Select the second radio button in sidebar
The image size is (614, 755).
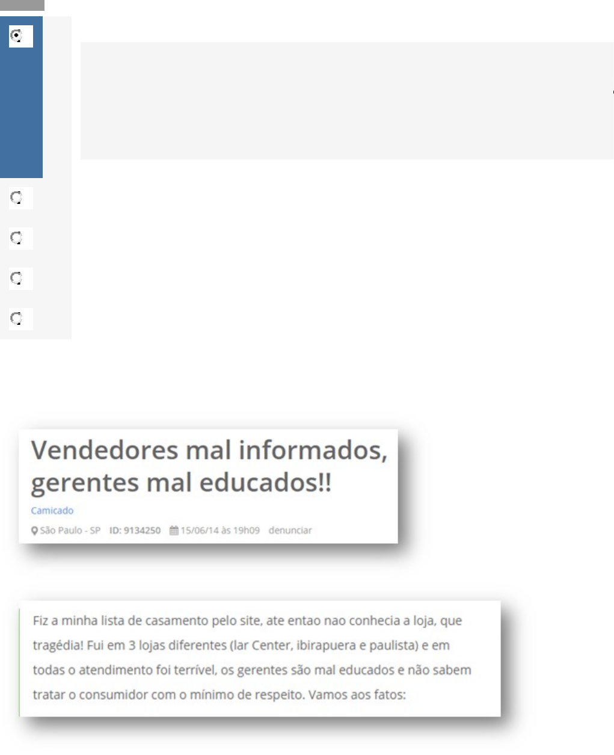pos(17,198)
